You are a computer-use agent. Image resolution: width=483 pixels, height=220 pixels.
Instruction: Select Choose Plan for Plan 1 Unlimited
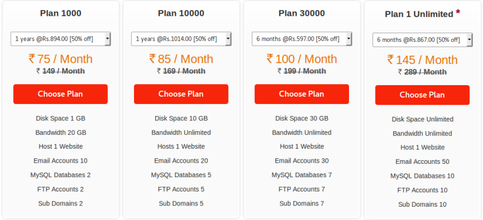[422, 95]
